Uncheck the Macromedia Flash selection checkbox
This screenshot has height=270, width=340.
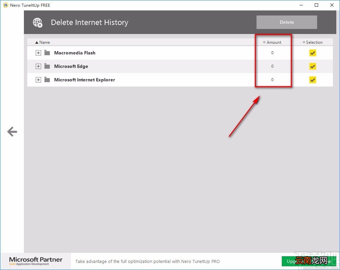point(312,53)
